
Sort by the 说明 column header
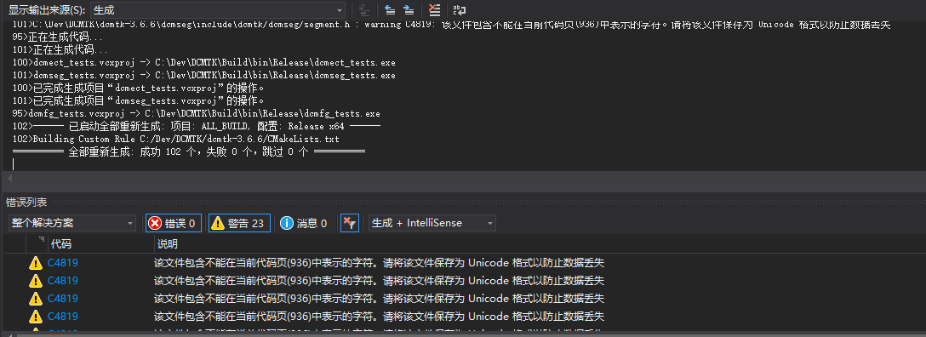[167, 243]
